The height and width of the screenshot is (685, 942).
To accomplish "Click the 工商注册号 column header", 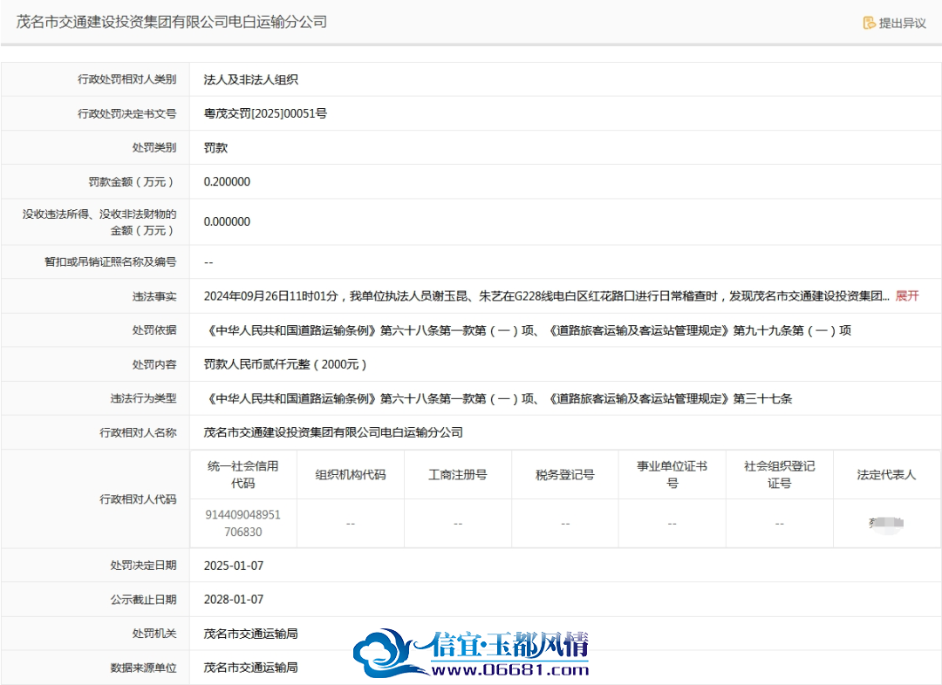I will pyautogui.click(x=457, y=474).
